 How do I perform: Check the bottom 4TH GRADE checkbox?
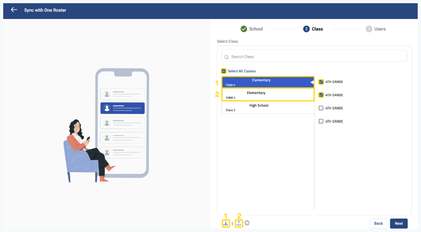(x=321, y=121)
